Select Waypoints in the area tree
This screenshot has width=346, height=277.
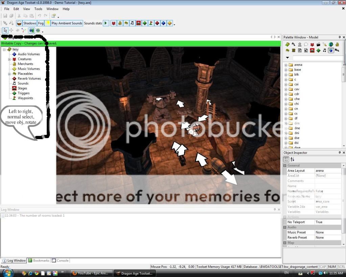point(25,98)
